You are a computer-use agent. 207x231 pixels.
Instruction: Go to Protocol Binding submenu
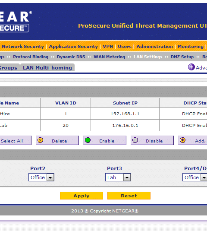(x=31, y=57)
